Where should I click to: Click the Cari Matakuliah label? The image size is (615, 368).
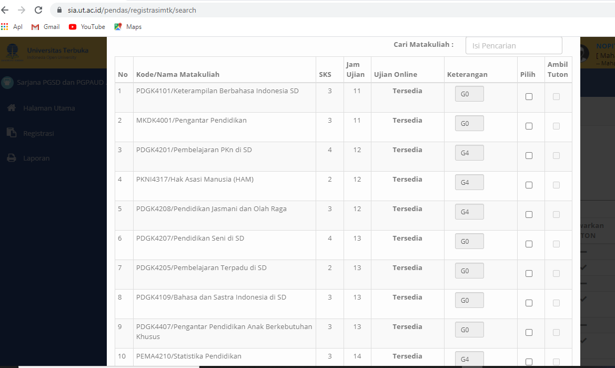pos(424,44)
